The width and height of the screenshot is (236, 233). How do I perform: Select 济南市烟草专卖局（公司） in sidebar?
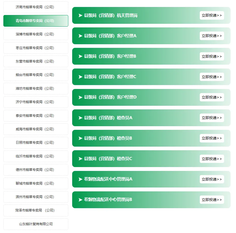36,7
